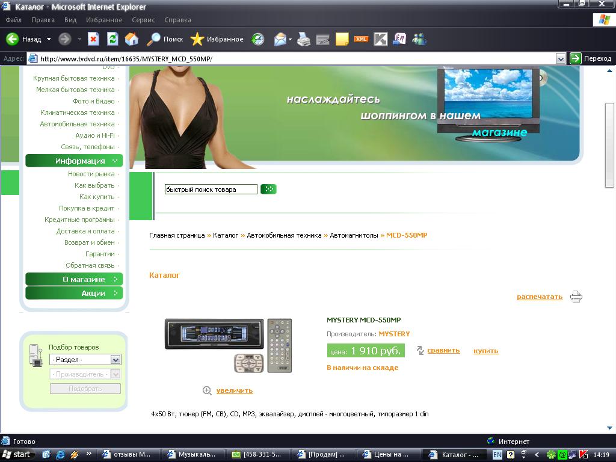Viewport: 616px width, 462px height.
Task: Open the Избранное menu in menu bar
Action: tap(104, 20)
